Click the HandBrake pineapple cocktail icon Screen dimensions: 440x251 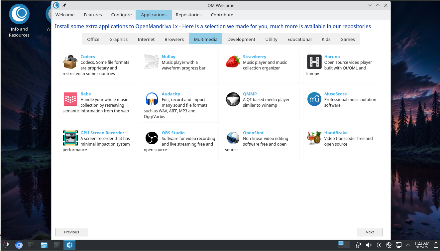314,138
